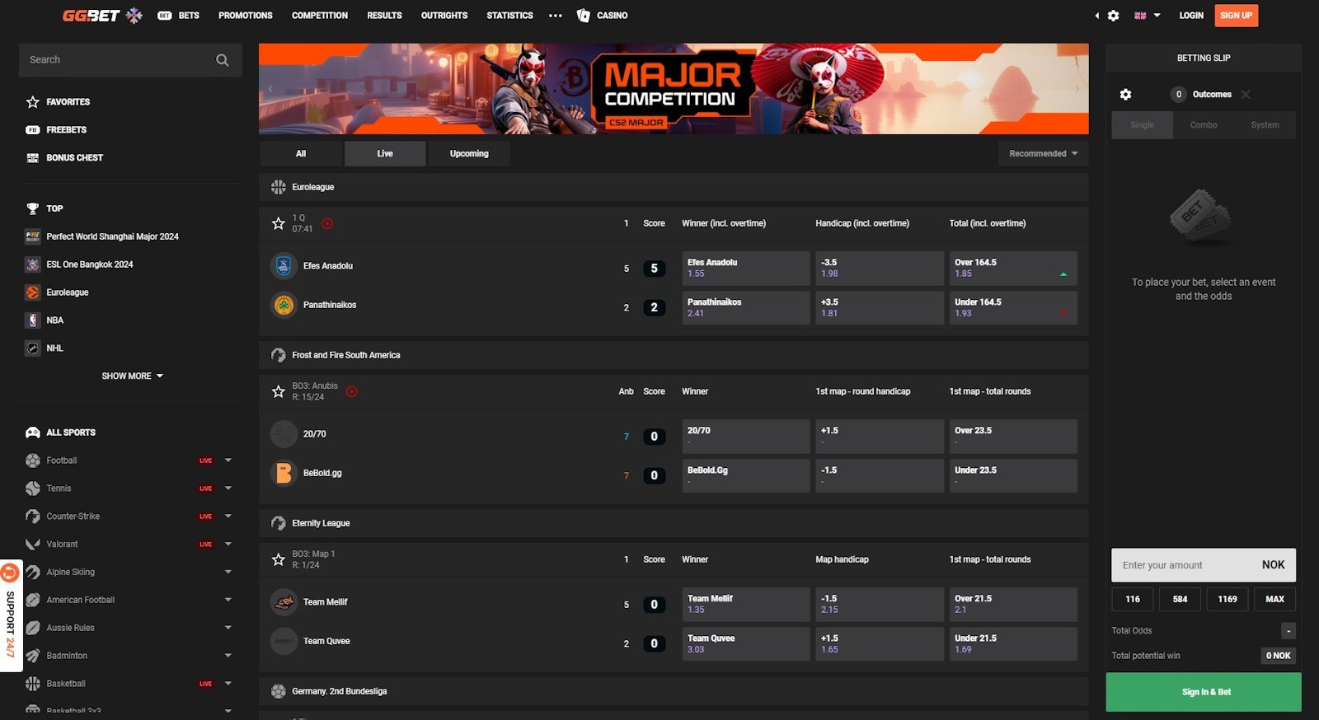Click the NHL logo icon
1319x720 pixels.
click(x=33, y=348)
